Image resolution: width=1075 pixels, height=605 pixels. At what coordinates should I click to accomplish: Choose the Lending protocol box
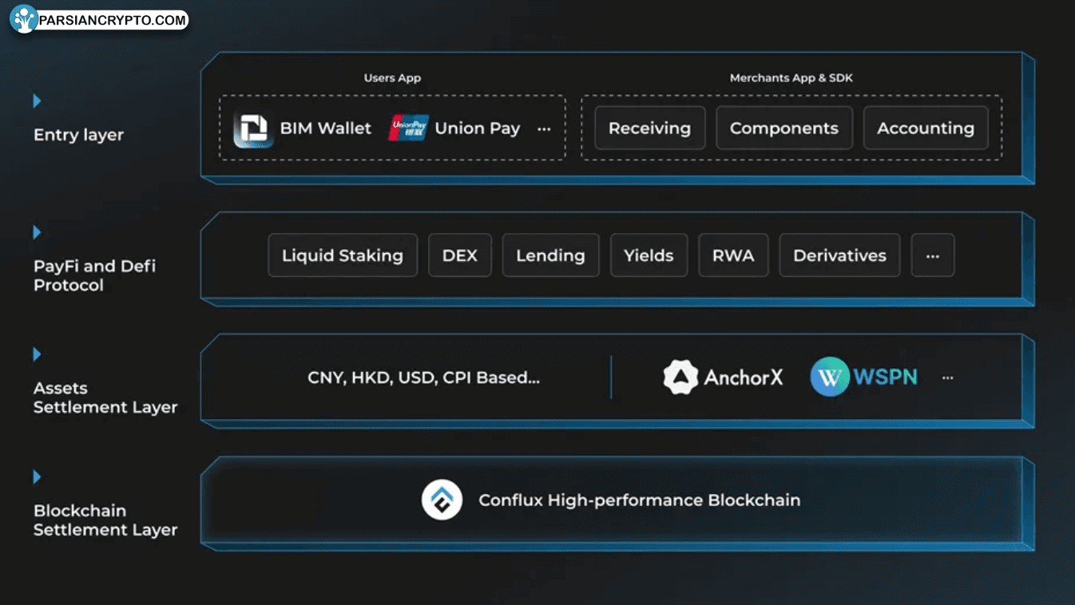550,255
